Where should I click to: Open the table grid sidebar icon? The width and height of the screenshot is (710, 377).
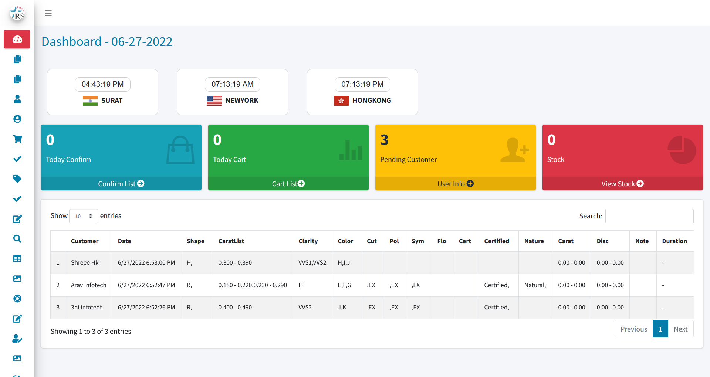[17, 259]
